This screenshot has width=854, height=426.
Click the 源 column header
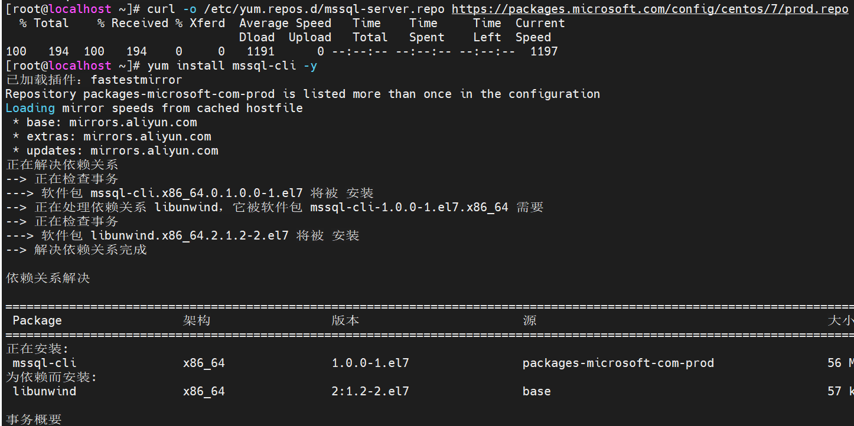point(530,320)
